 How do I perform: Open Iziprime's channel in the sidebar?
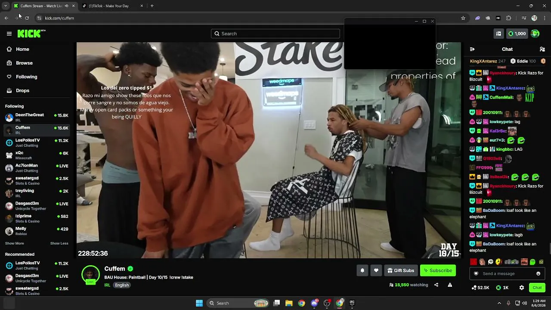point(37,218)
